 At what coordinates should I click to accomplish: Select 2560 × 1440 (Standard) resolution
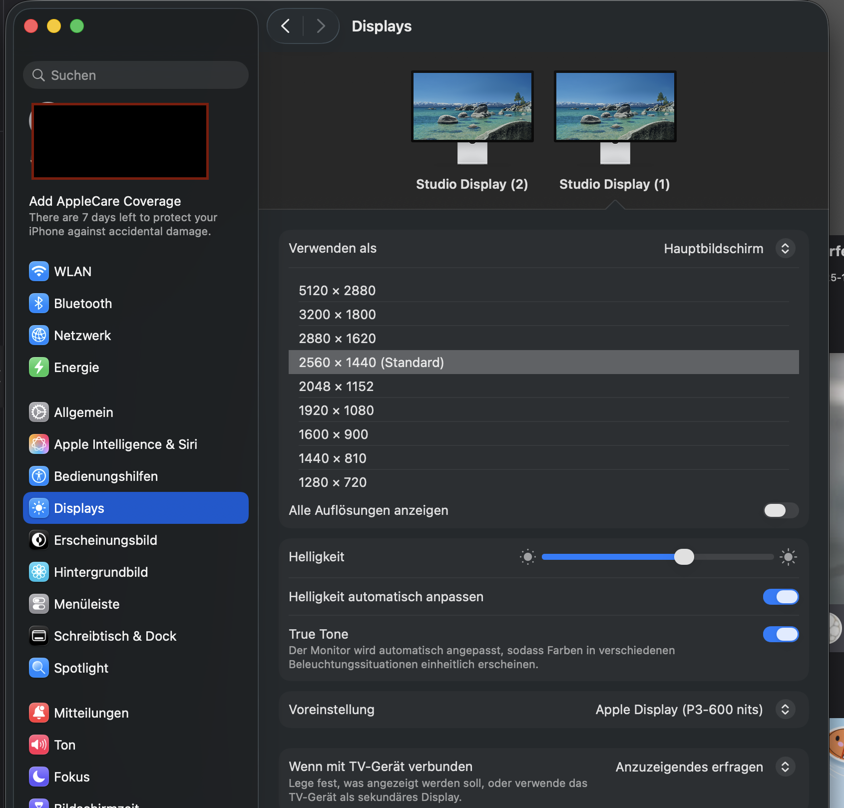(x=543, y=362)
